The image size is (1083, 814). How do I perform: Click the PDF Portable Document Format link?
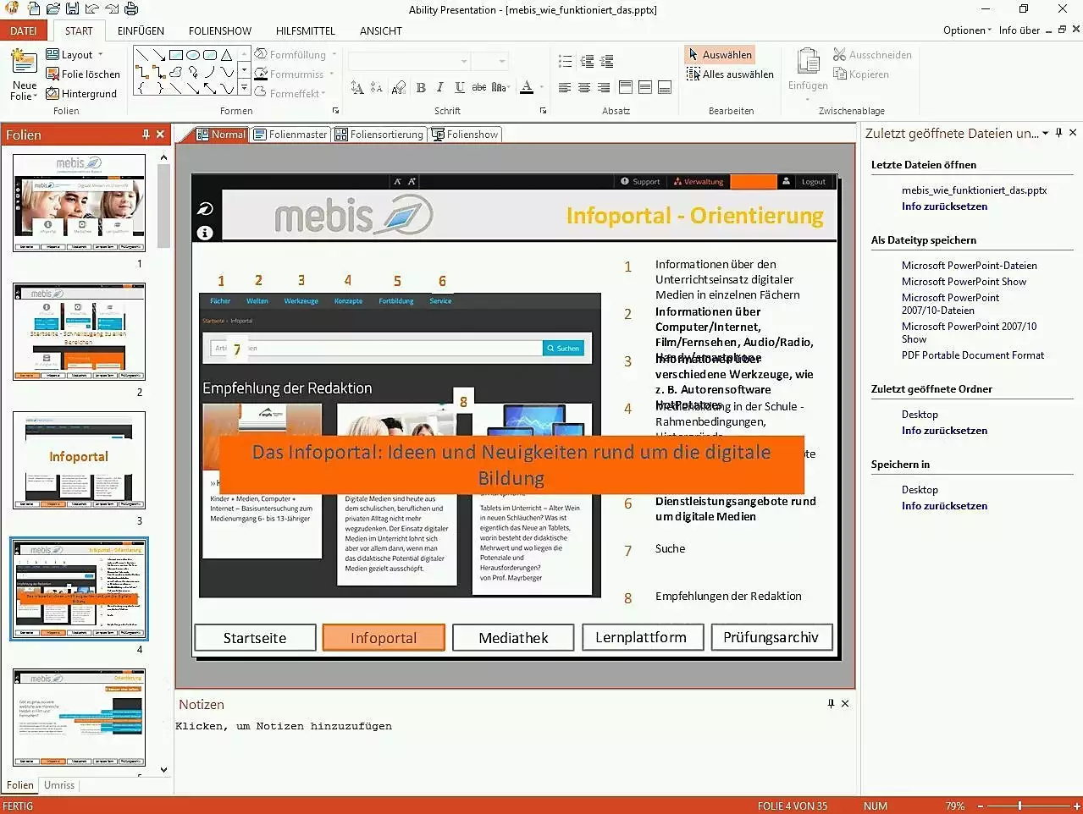click(x=972, y=355)
